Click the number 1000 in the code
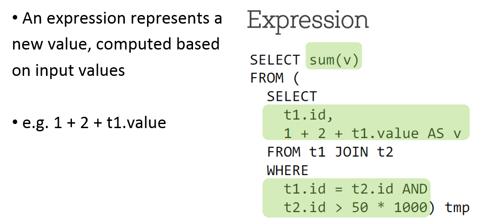The height and width of the screenshot is (224, 489). pos(410,208)
